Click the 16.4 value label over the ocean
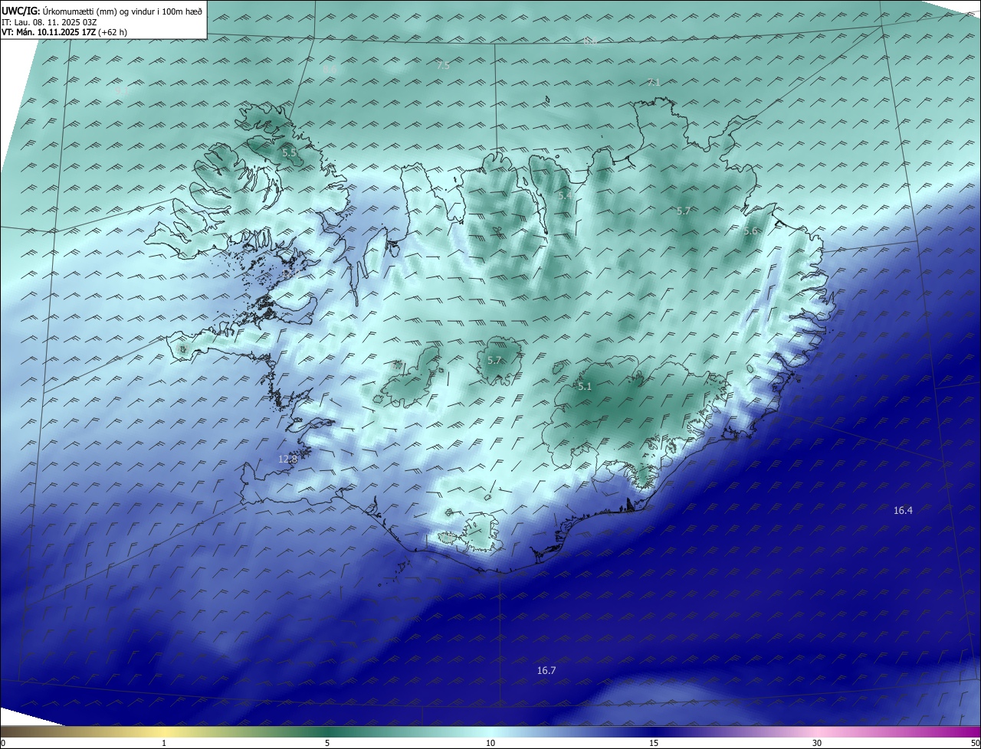This screenshot has width=981, height=749. [903, 510]
